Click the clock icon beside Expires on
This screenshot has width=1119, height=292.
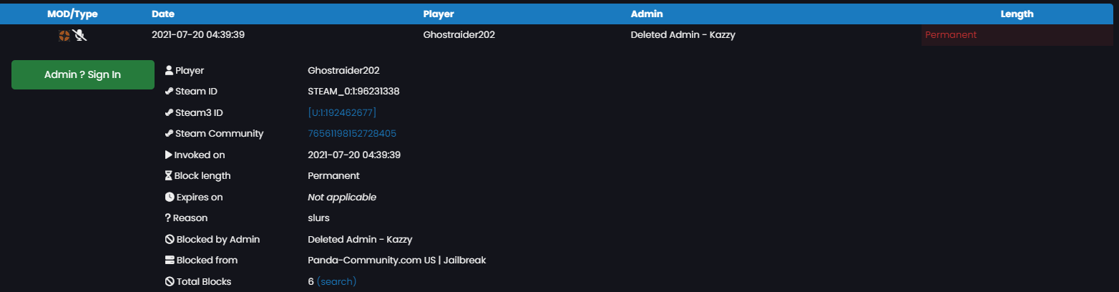click(x=170, y=197)
